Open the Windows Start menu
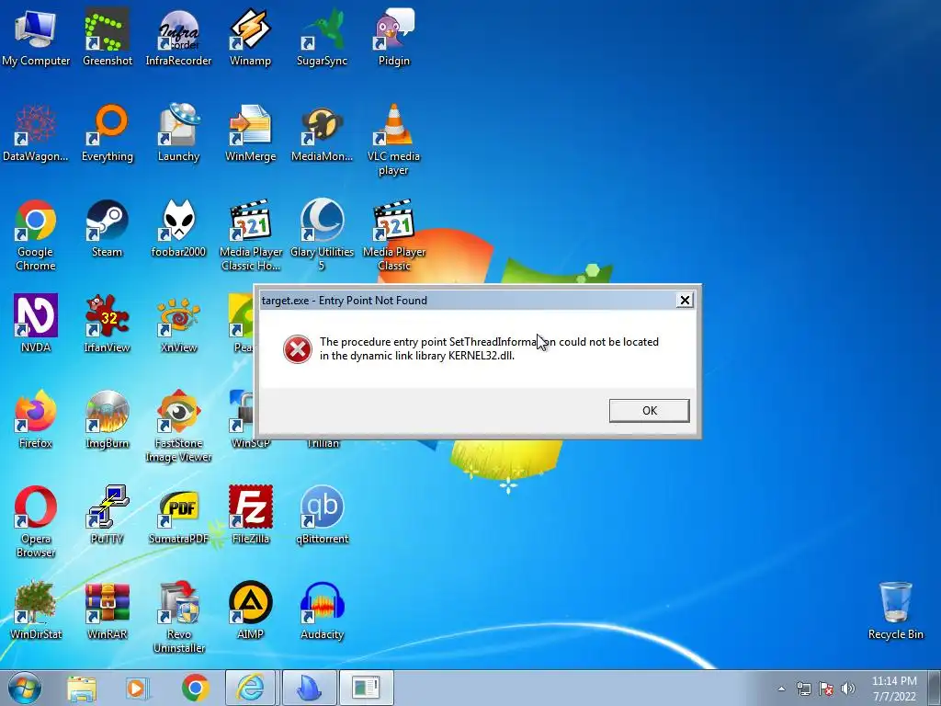Viewport: 941px width, 706px height. 25,688
